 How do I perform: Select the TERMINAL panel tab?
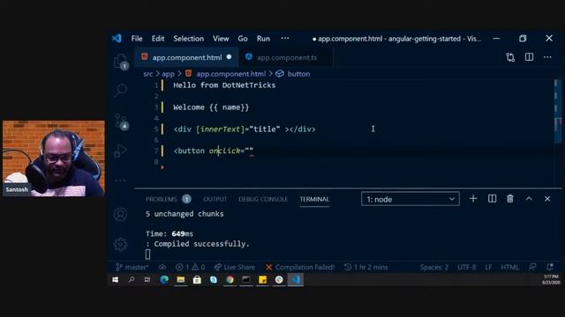click(314, 199)
